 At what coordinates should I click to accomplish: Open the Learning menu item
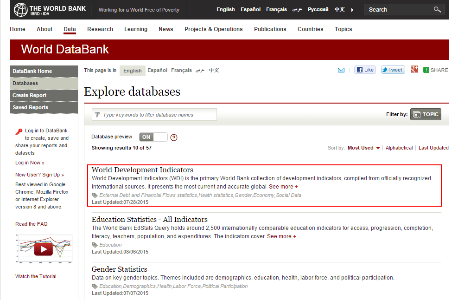pos(136,29)
